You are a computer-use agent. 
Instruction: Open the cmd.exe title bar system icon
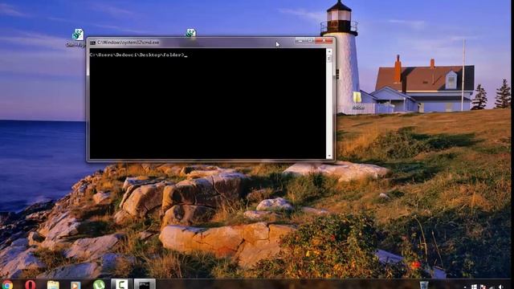click(x=93, y=43)
